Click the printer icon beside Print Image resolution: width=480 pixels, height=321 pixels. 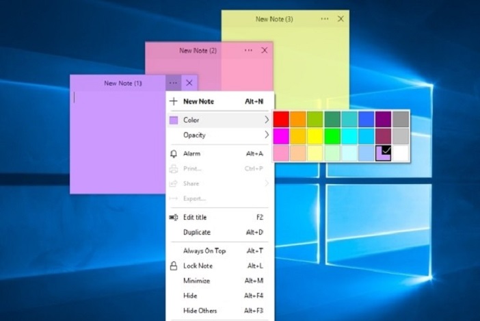click(x=174, y=169)
